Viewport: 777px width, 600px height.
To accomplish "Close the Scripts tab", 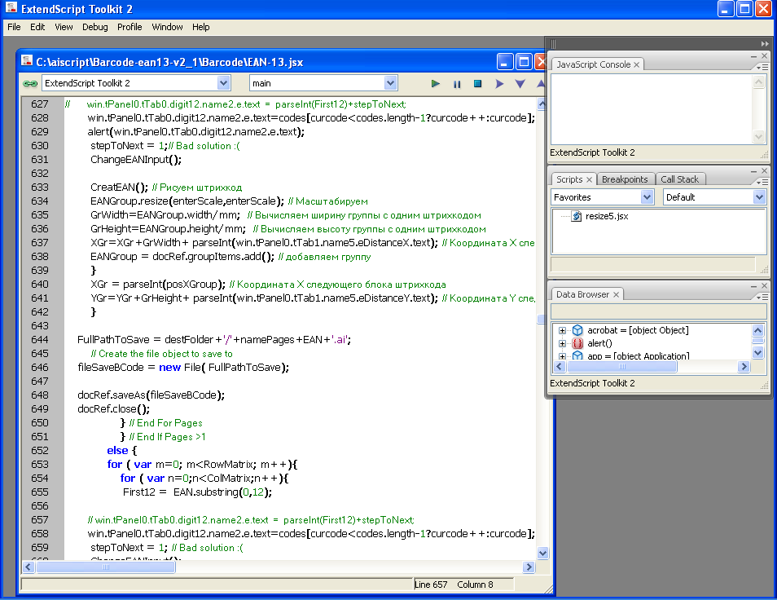I will (x=589, y=179).
